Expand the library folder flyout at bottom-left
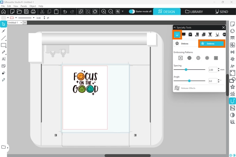Viewport: 236px width, 157px height. click(8, 147)
